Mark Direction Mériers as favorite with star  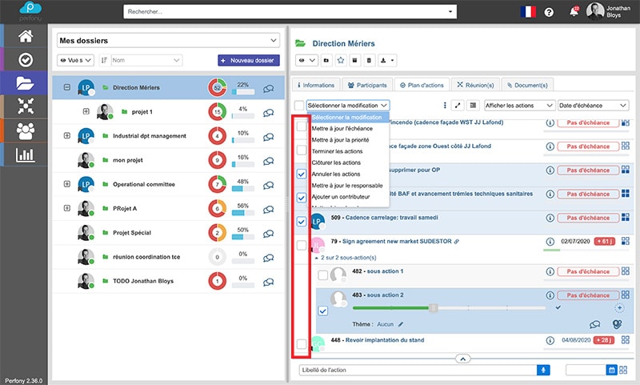point(340,60)
